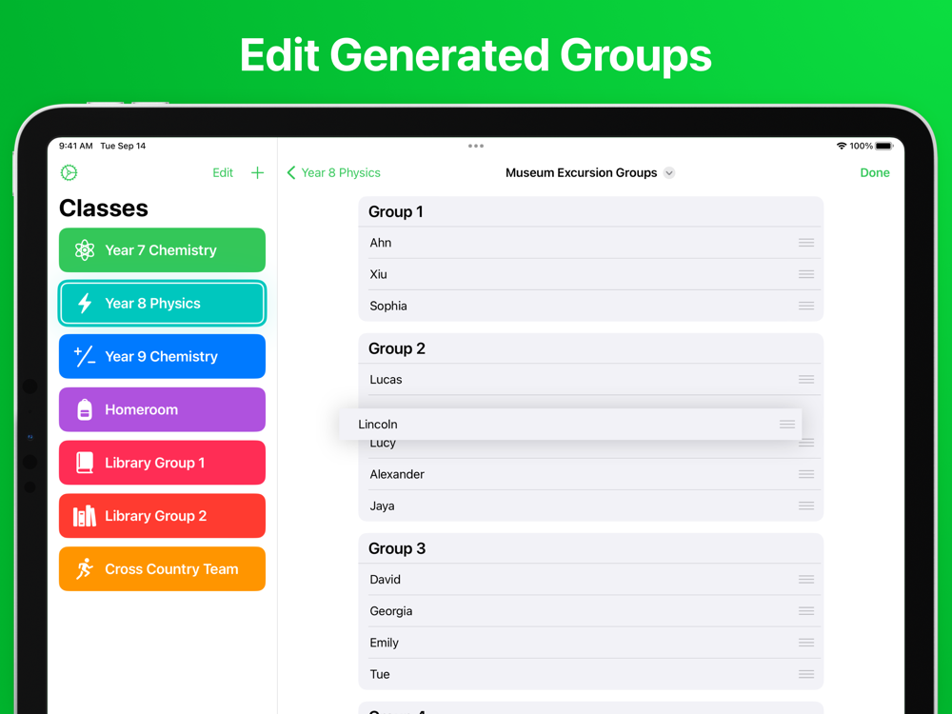Open the timer icon above Classes
The image size is (952, 714).
tap(69, 173)
